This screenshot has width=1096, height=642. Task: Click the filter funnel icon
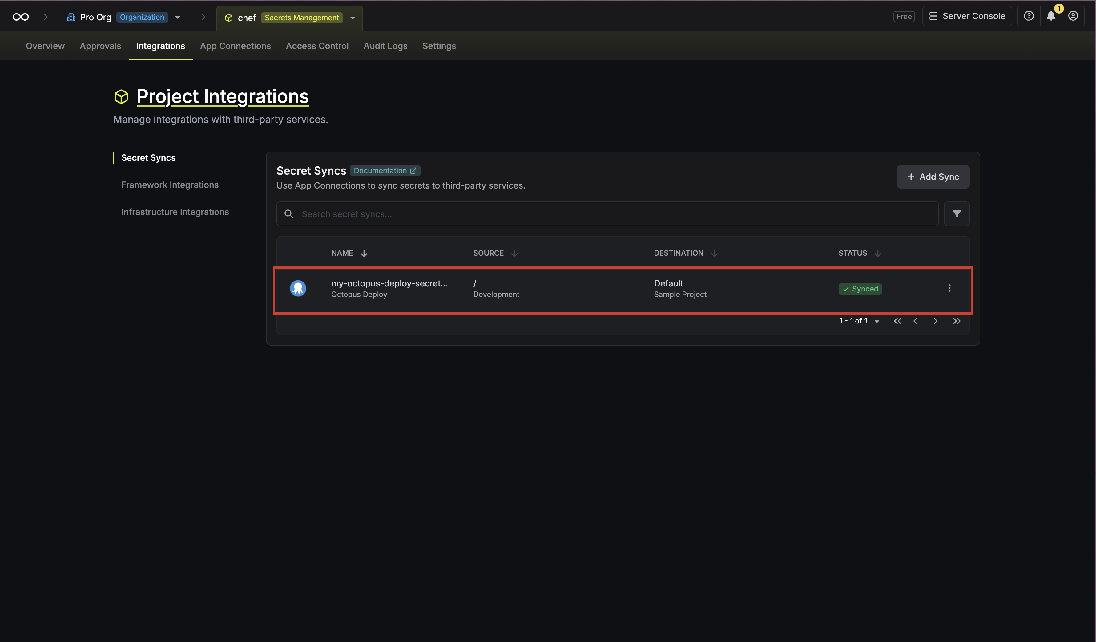[957, 214]
